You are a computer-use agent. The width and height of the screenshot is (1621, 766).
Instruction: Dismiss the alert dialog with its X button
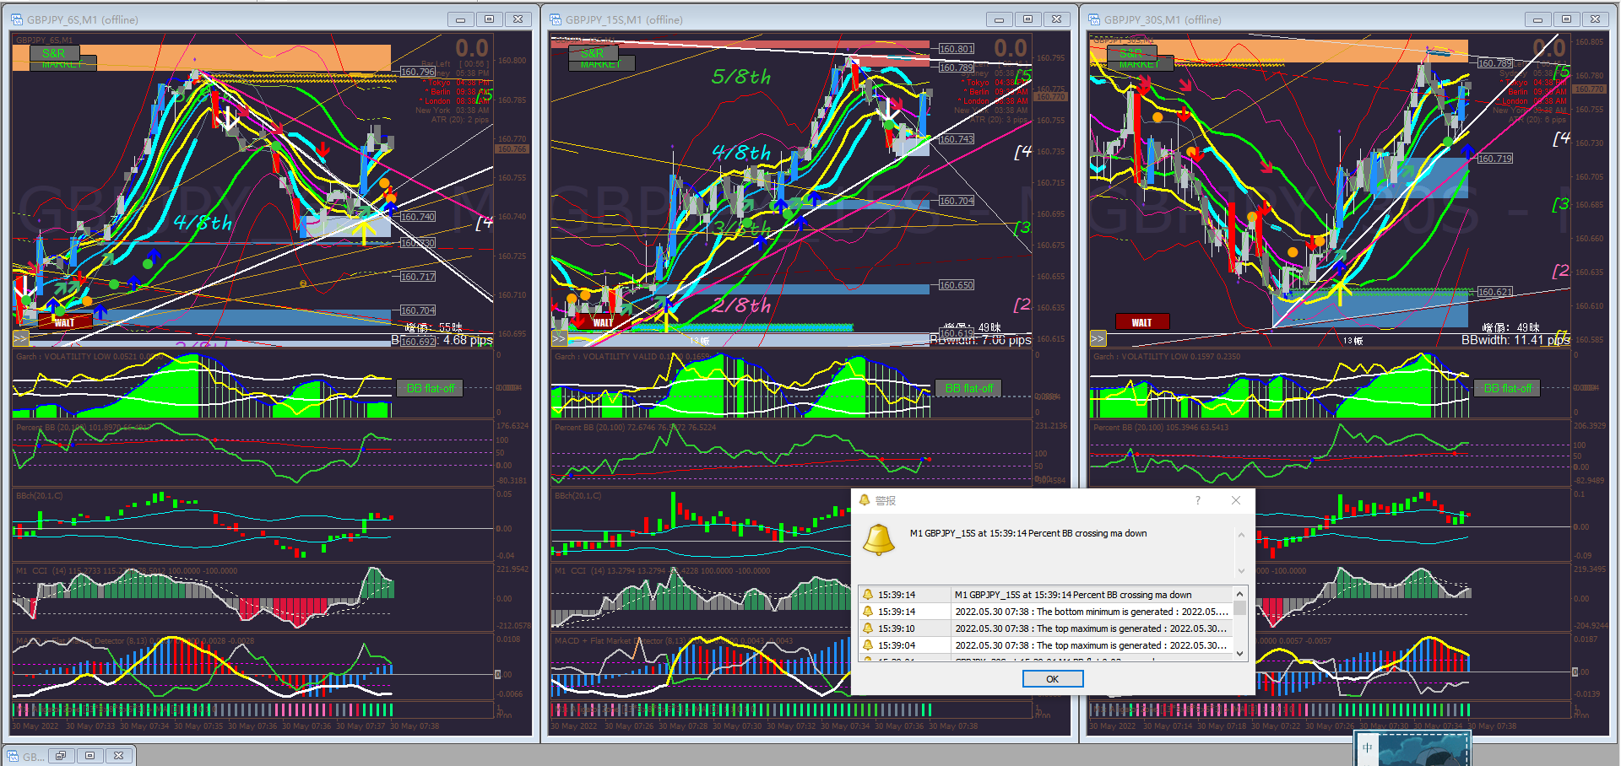[1236, 500]
